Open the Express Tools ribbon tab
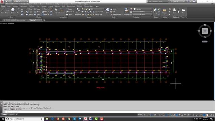This screenshot has height=121, width=215. 71,6
